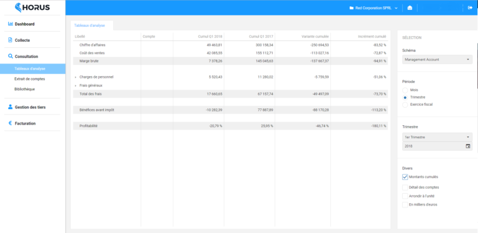Open the mail inbox icon in header
This screenshot has width=478, height=233.
pyautogui.click(x=410, y=8)
